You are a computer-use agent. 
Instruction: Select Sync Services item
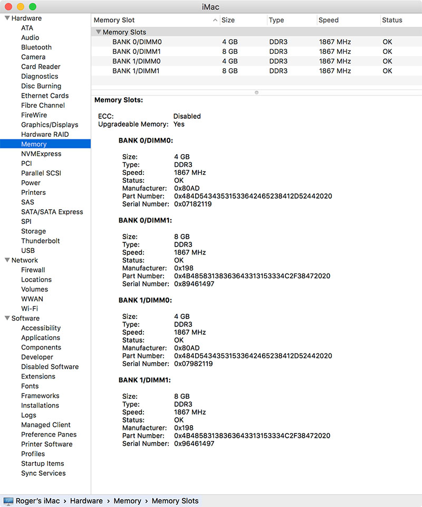(x=43, y=473)
